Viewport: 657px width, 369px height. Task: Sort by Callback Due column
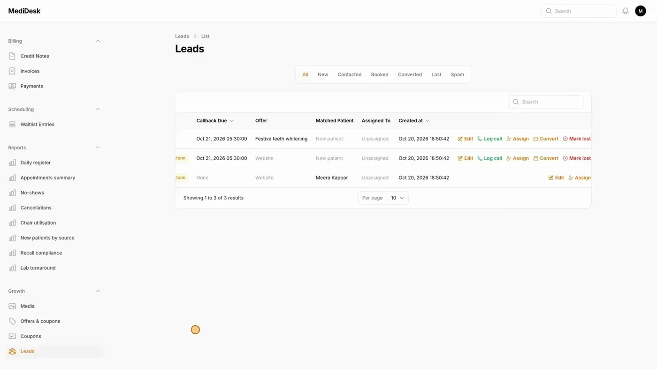point(215,121)
